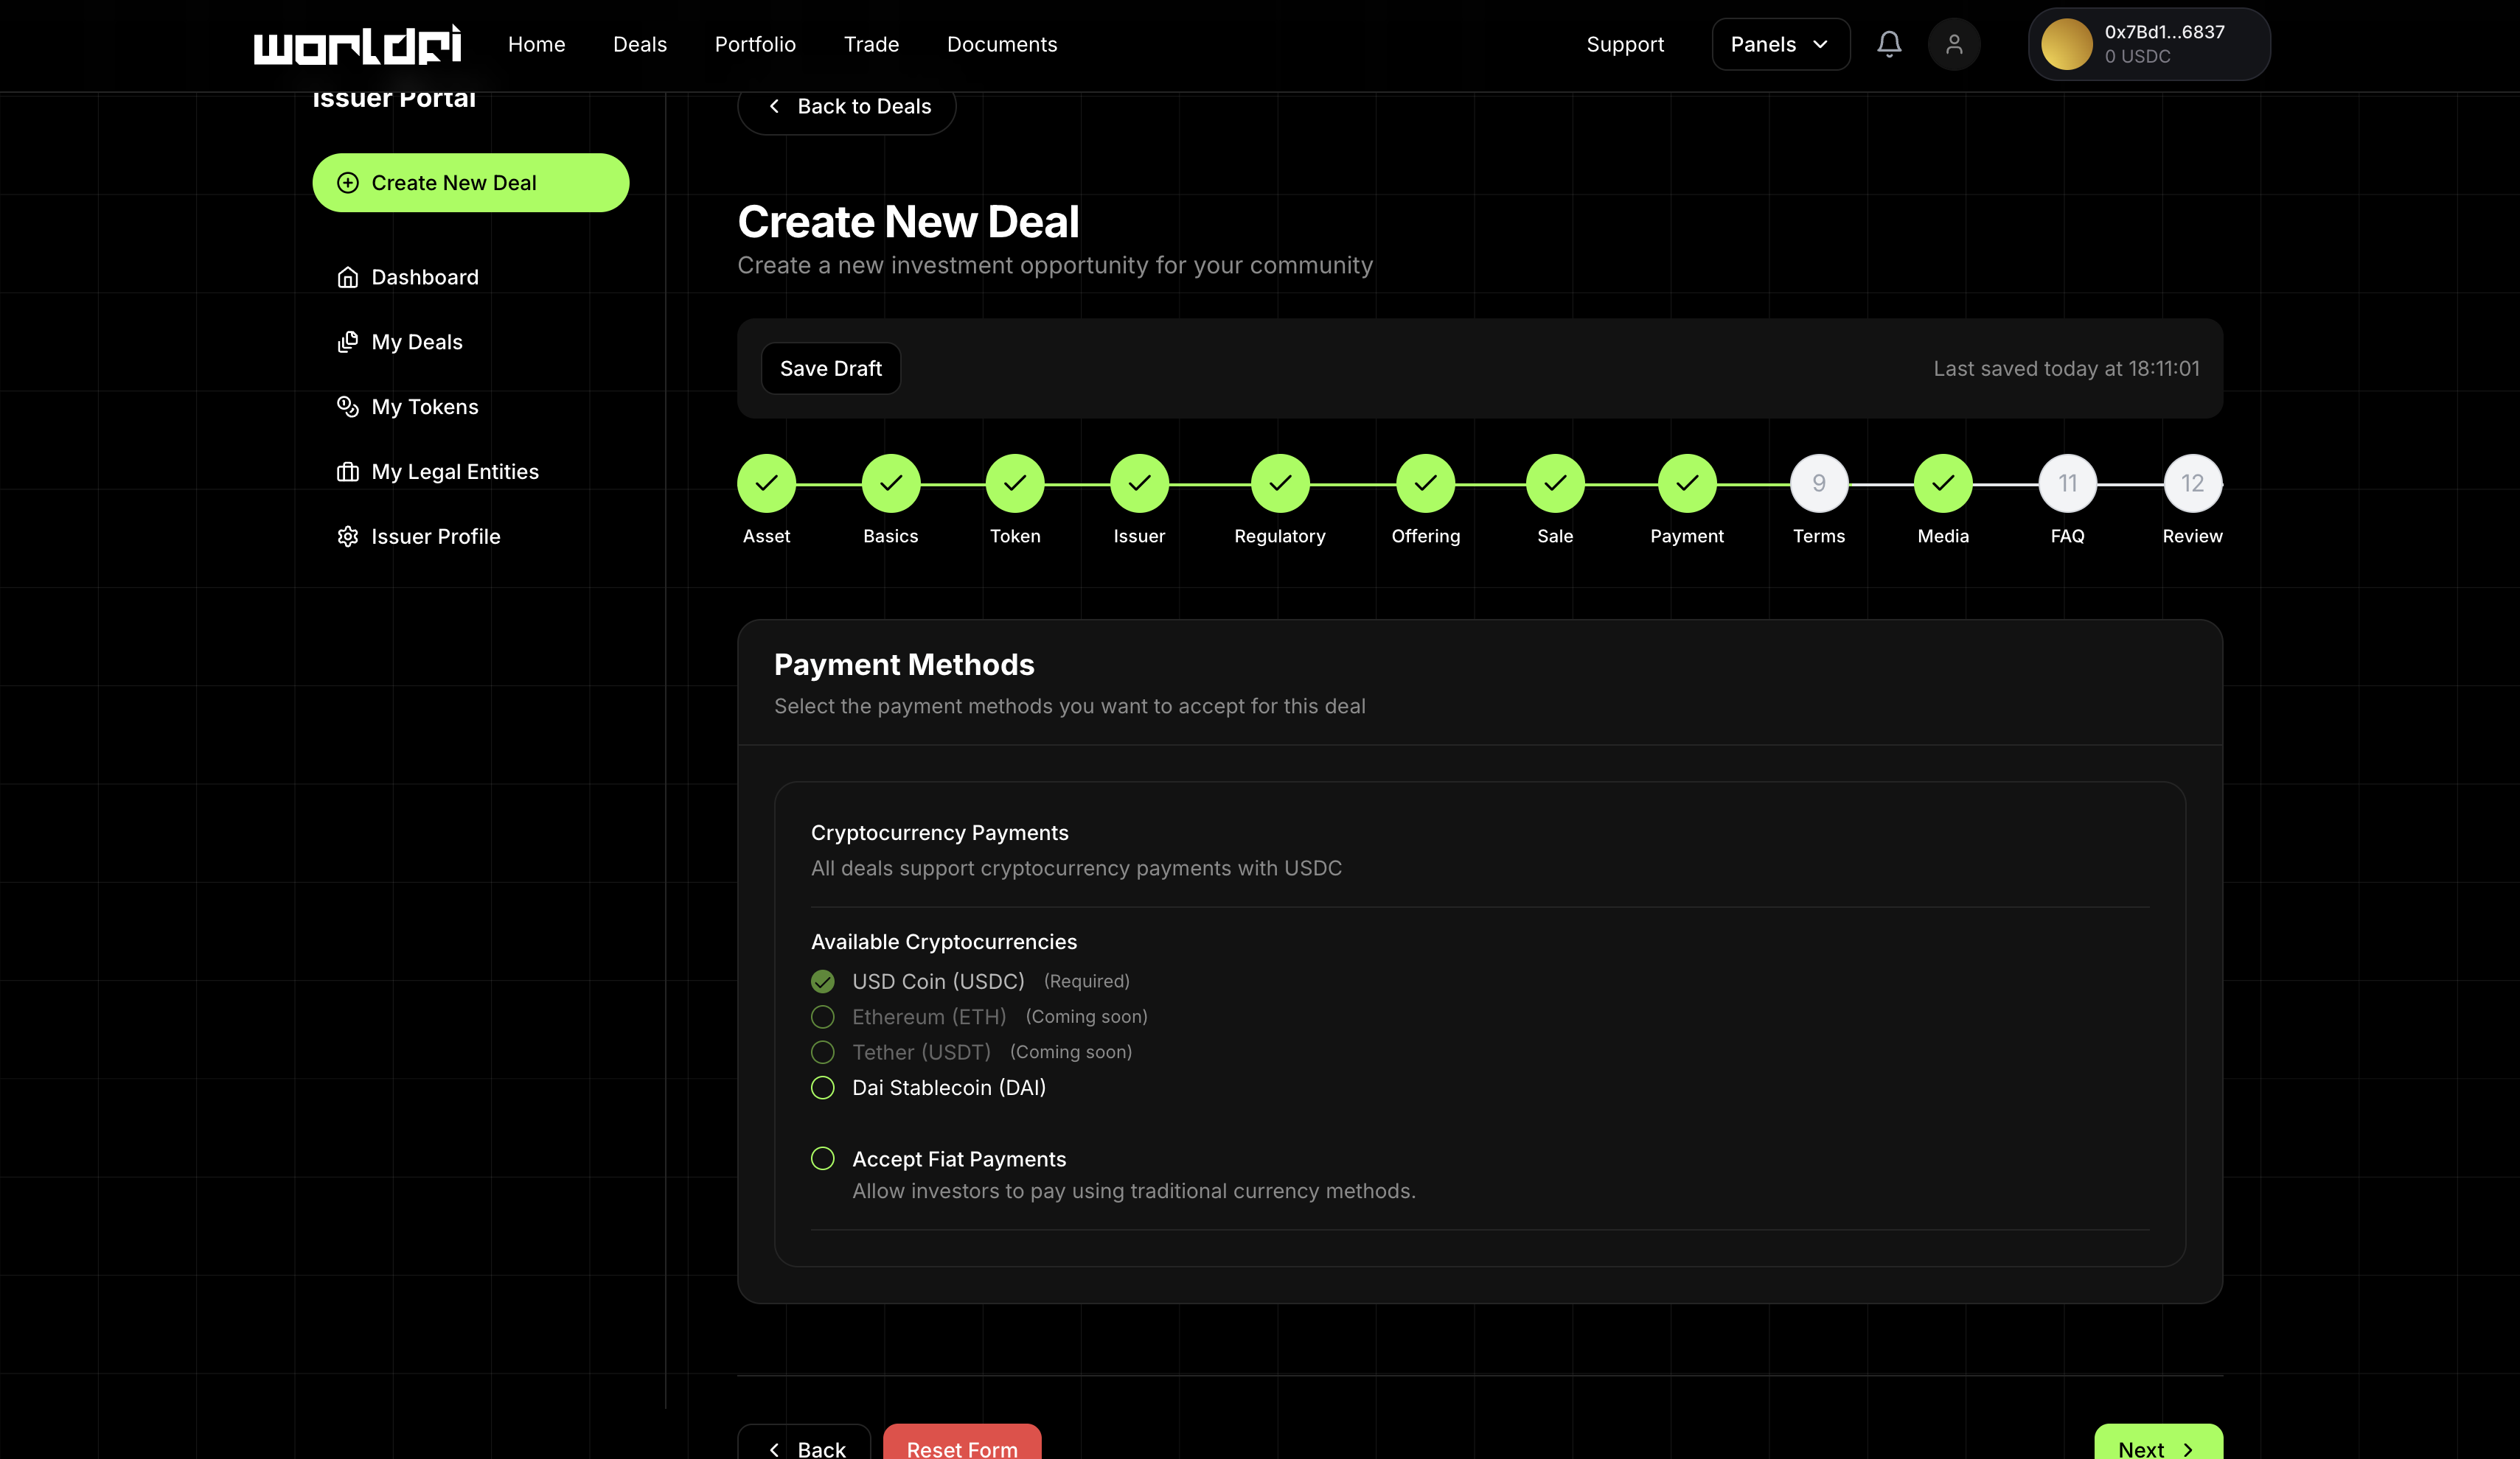
Task: Click the green Create New Deal button
Action: pyautogui.click(x=470, y=183)
